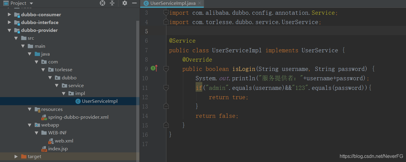Open the Project view dropdown
This screenshot has width=406, height=162.
32,4
